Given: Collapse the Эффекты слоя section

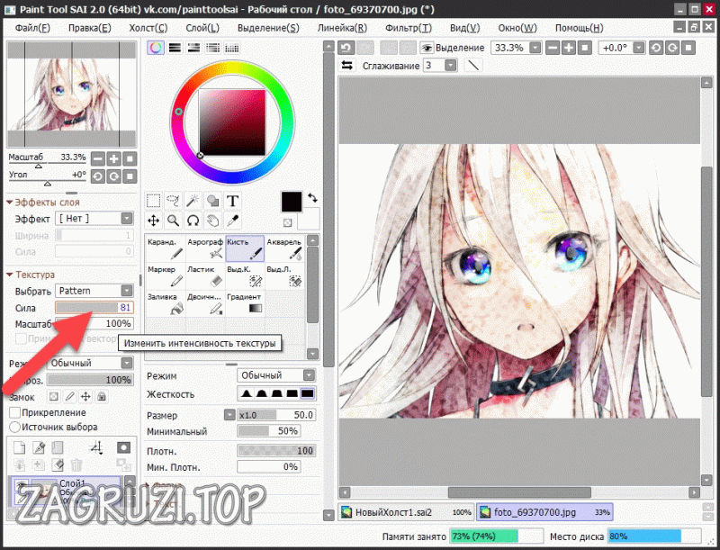Looking at the screenshot, I should click(10, 202).
